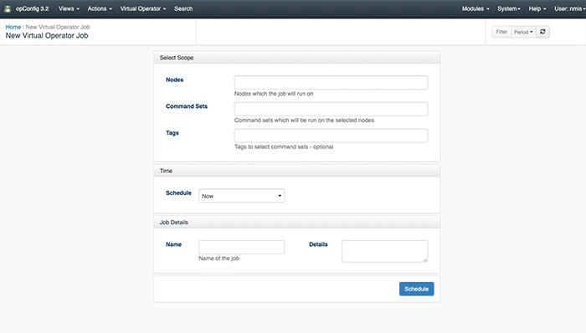This screenshot has width=586, height=333.
Task: Open the User: nmis dropdown
Action: (x=570, y=8)
